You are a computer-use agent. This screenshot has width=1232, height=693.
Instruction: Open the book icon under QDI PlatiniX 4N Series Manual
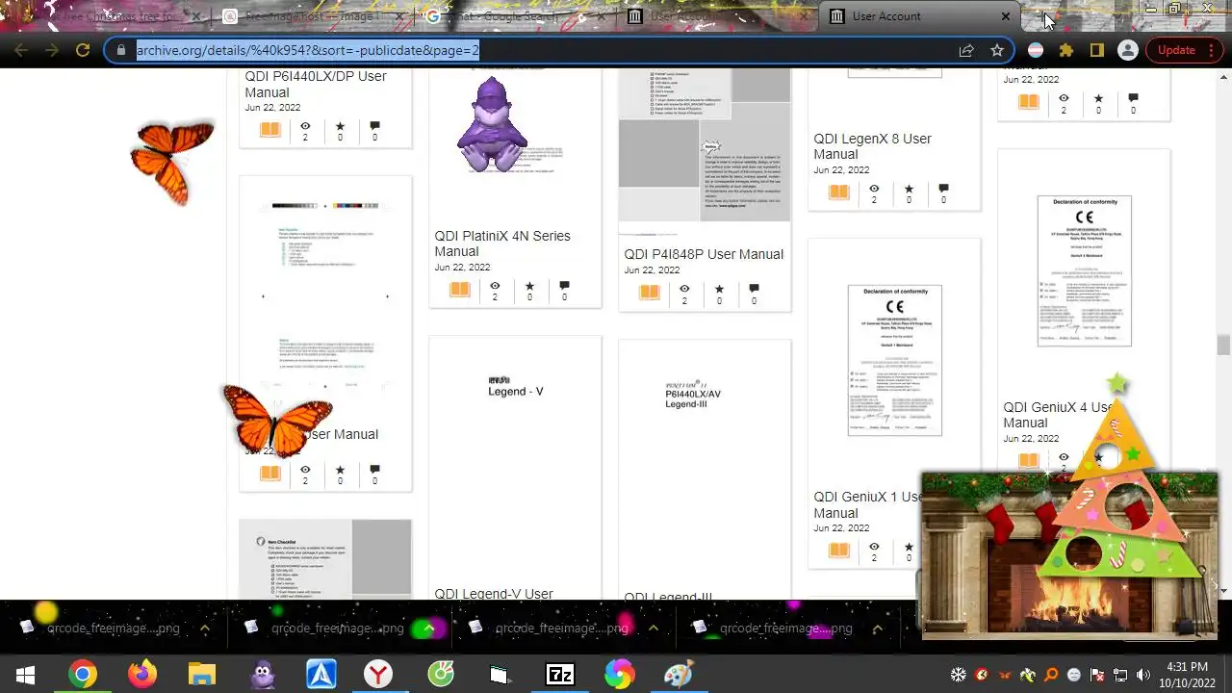pos(460,289)
